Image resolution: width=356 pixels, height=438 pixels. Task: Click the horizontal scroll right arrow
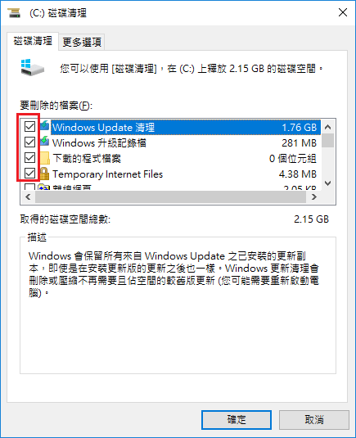click(313, 197)
